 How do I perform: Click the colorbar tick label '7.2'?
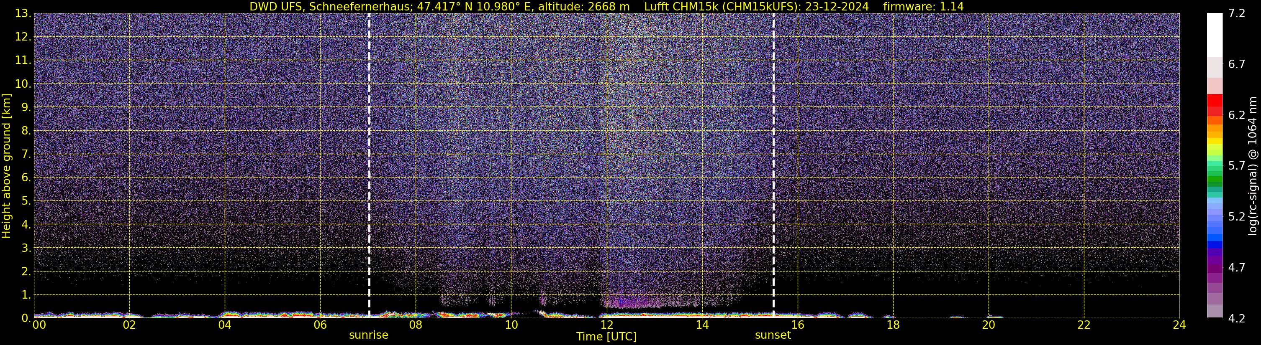point(1237,13)
